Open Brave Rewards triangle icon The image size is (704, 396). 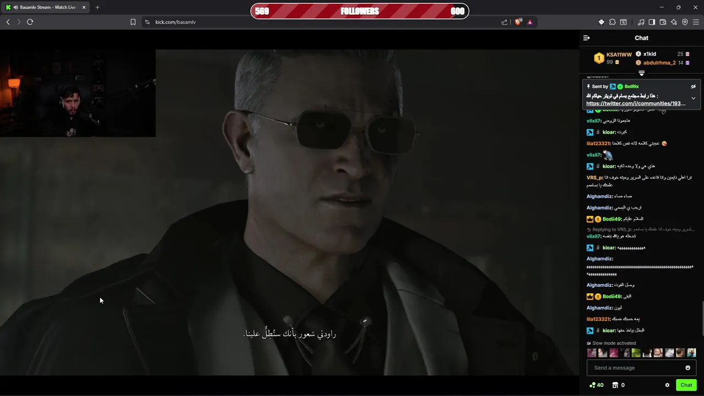pyautogui.click(x=530, y=22)
